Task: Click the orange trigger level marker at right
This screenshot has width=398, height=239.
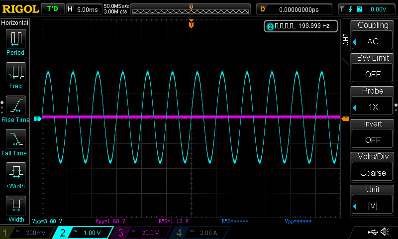Action: pyautogui.click(x=345, y=119)
